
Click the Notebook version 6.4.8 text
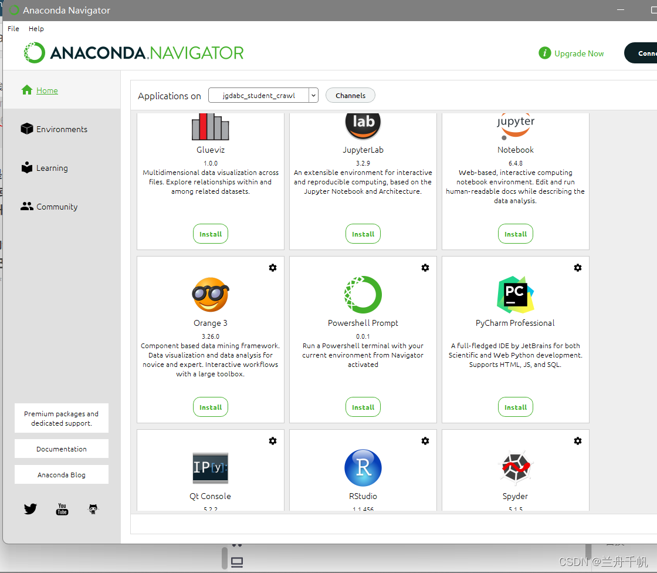pos(516,163)
